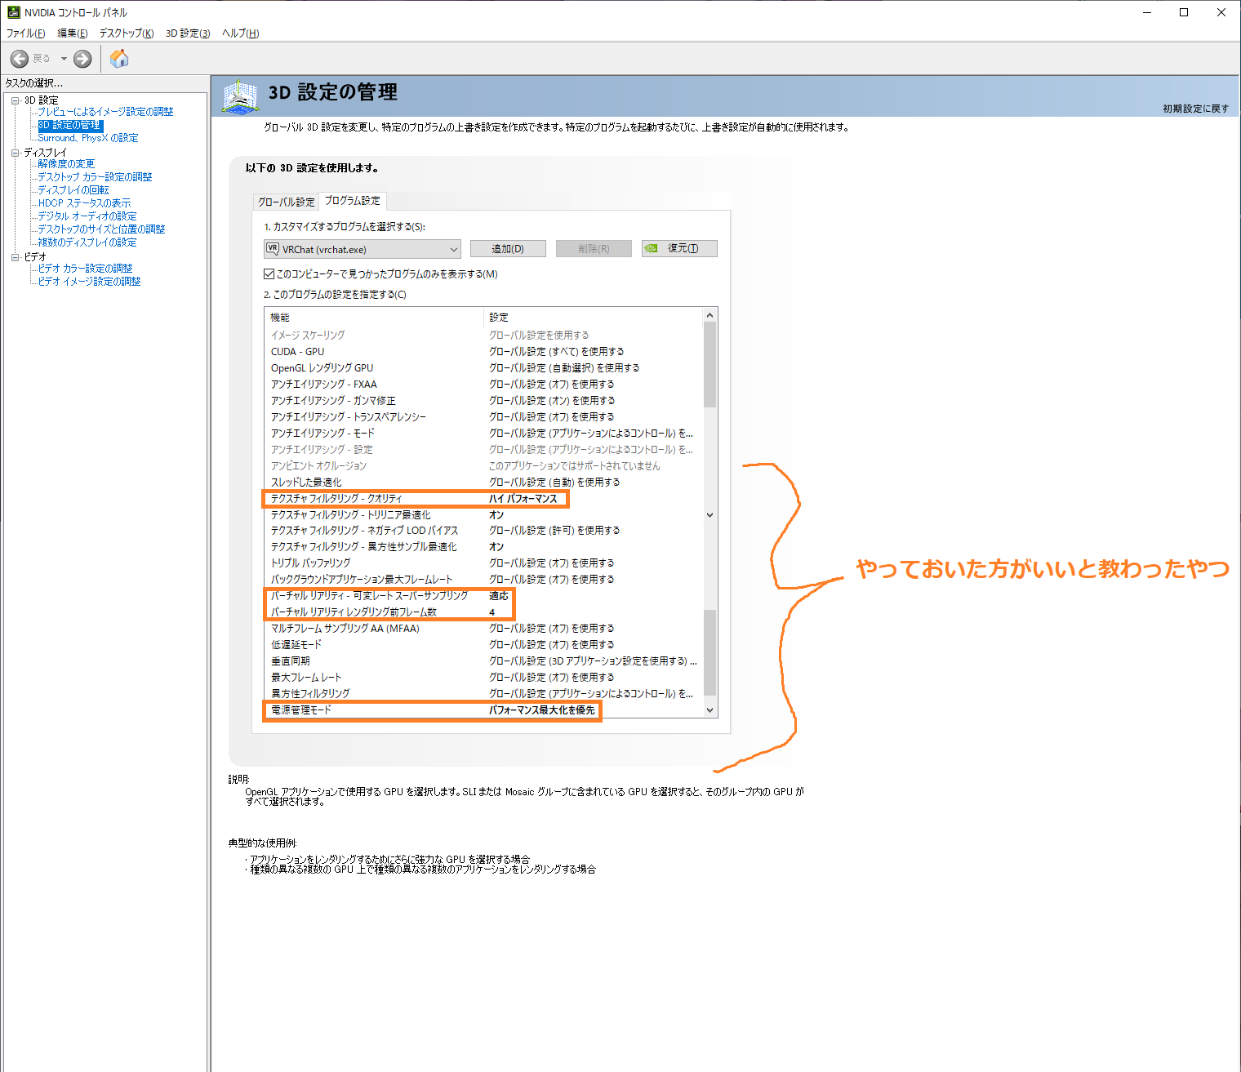Click scroll-up arrow of upper settings list
The image size is (1241, 1072).
709,316
